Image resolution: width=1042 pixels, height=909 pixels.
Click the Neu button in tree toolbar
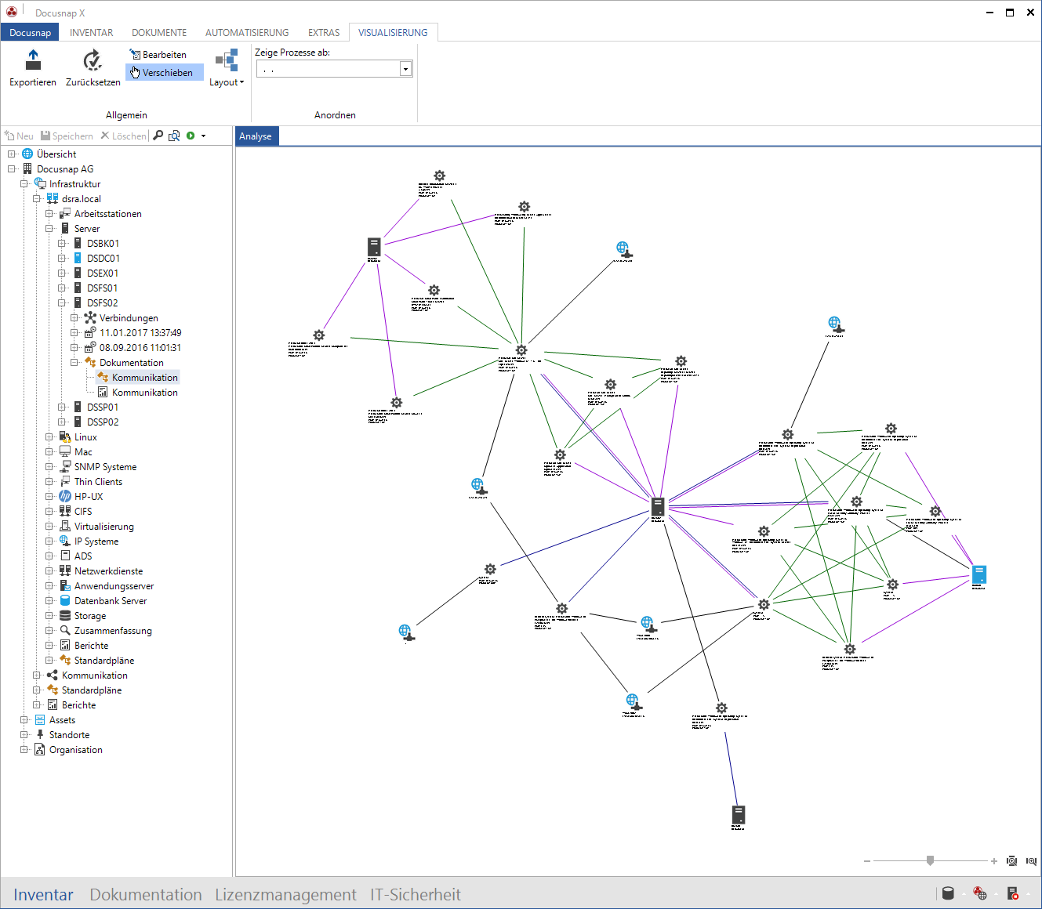point(19,136)
